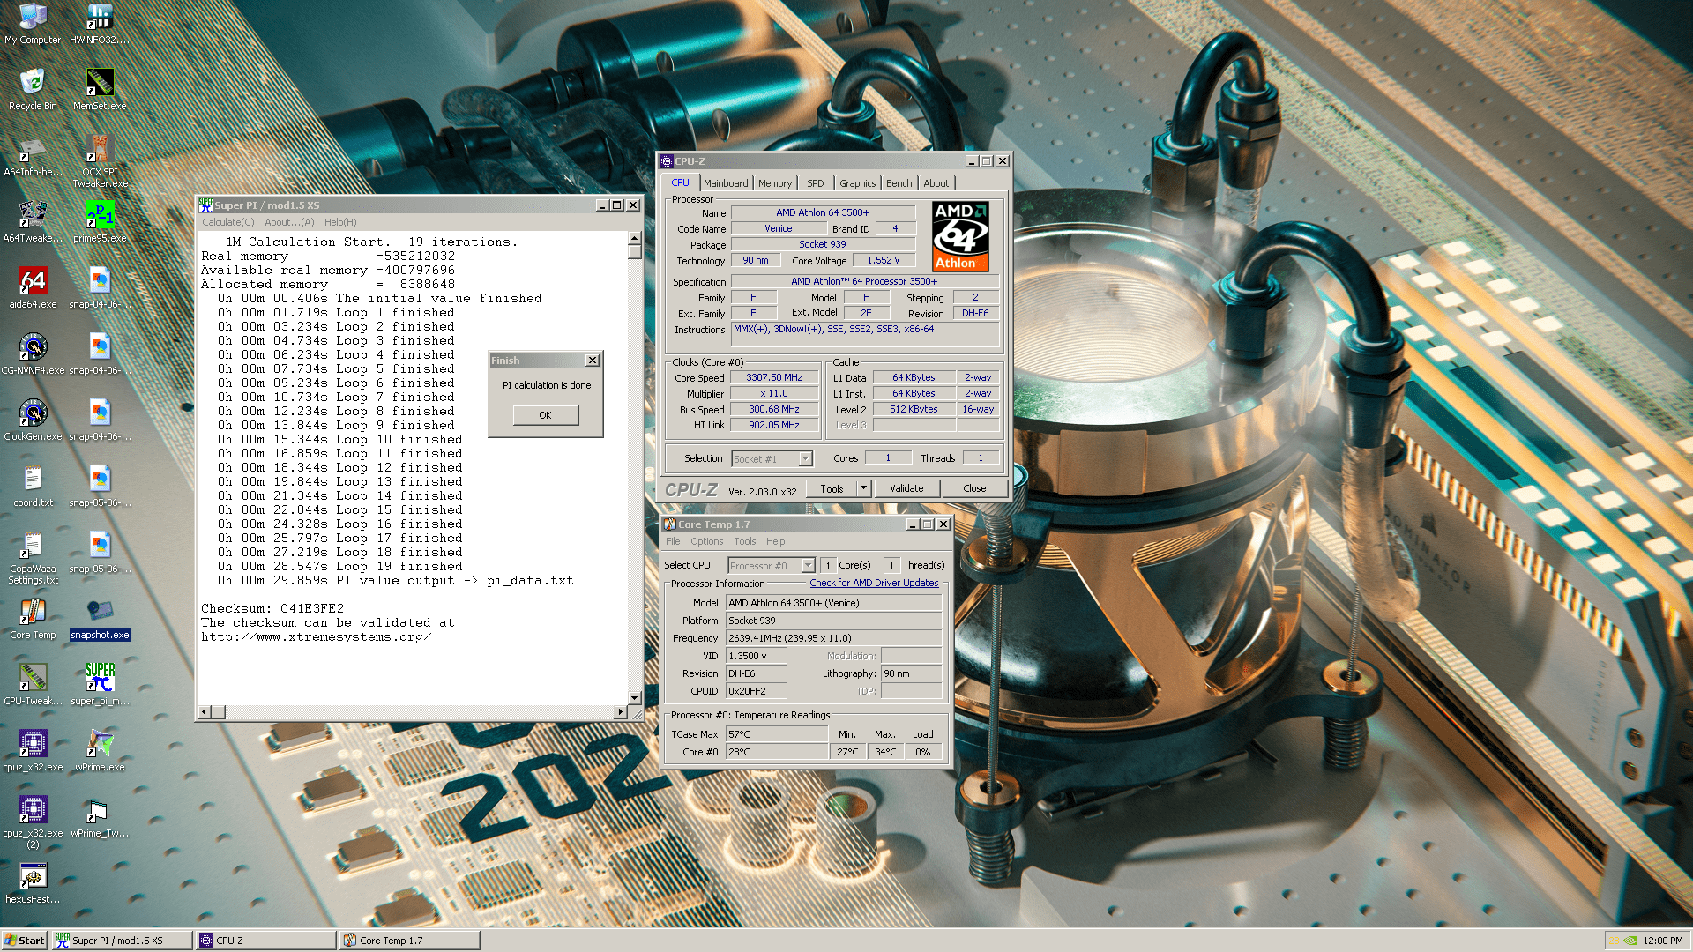The height and width of the screenshot is (952, 1693).
Task: Close the Finish dialog with X
Action: click(x=593, y=361)
